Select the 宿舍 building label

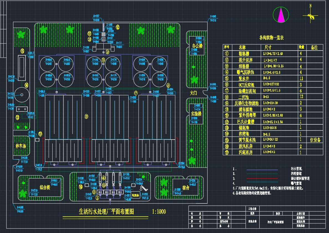coord(186,188)
